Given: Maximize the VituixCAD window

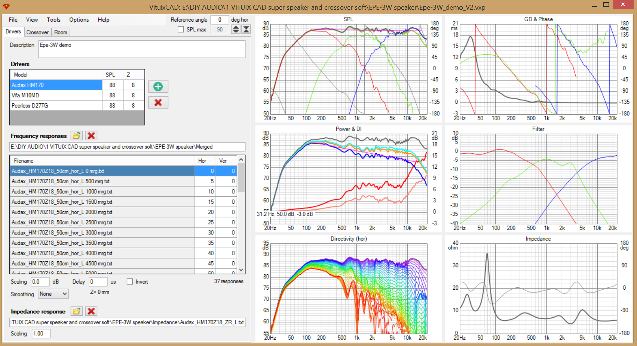Looking at the screenshot, I should click(606, 5).
